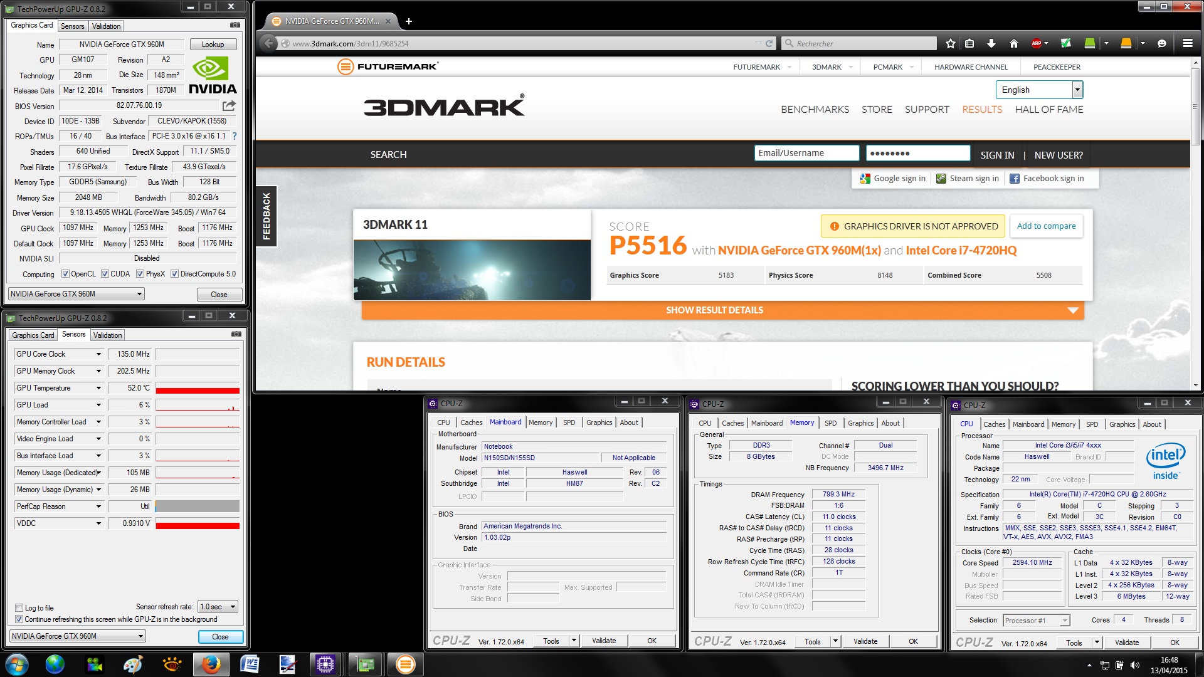Image resolution: width=1204 pixels, height=677 pixels.
Task: Open the GPU-Z taskbar icon
Action: [365, 664]
